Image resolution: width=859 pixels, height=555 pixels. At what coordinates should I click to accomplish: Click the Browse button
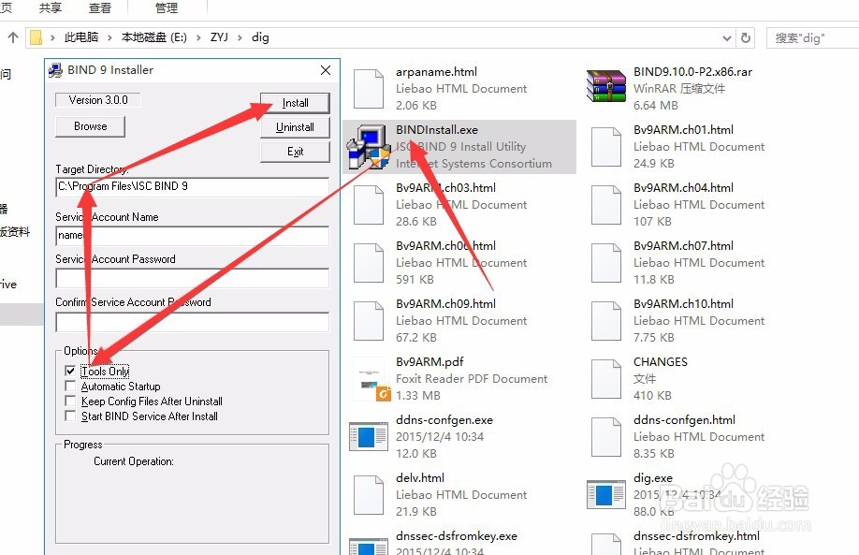[91, 126]
